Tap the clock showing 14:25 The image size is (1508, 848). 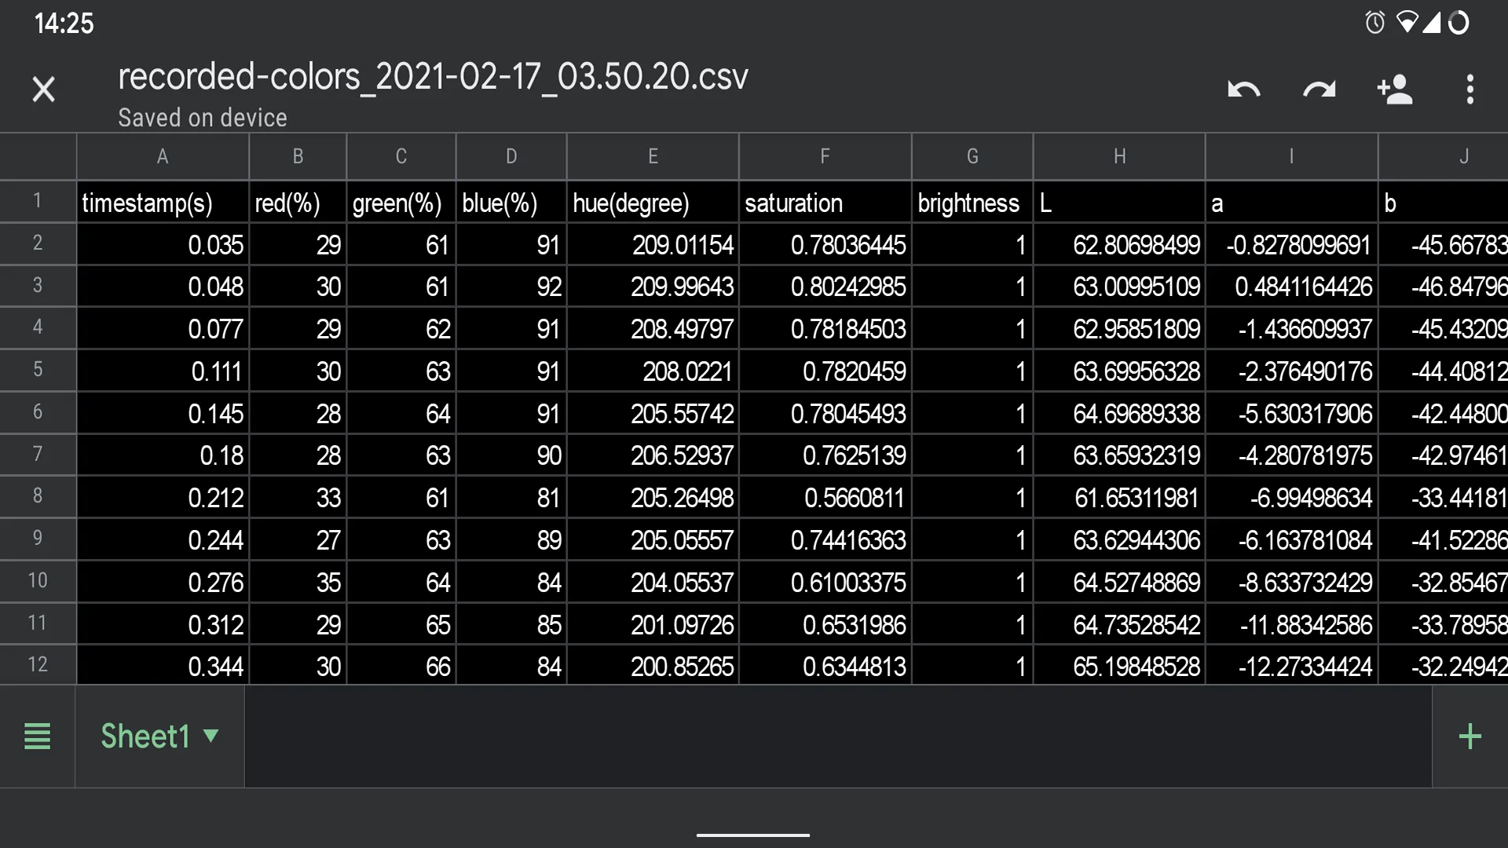[64, 24]
